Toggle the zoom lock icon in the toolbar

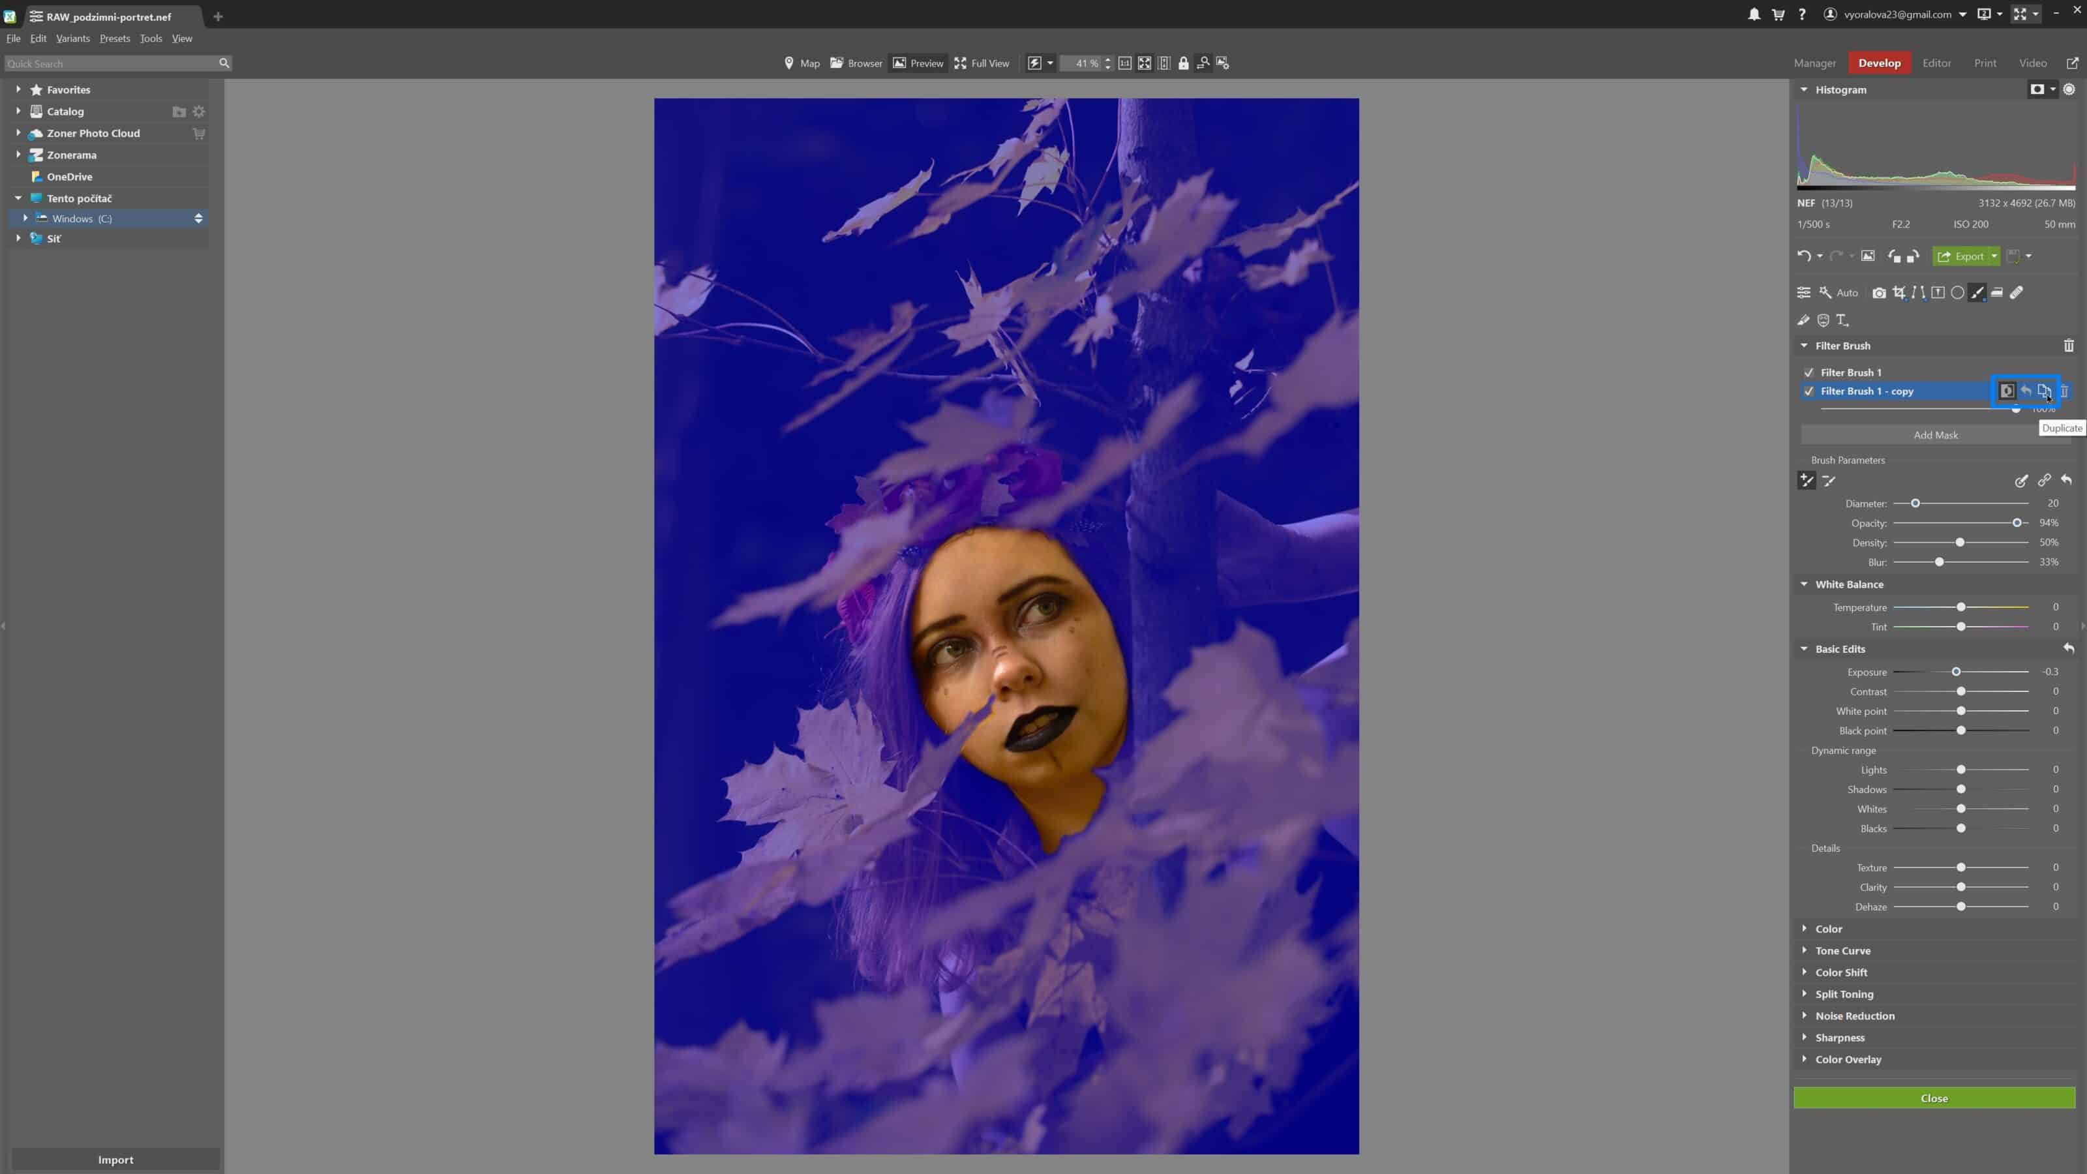pos(1184,63)
